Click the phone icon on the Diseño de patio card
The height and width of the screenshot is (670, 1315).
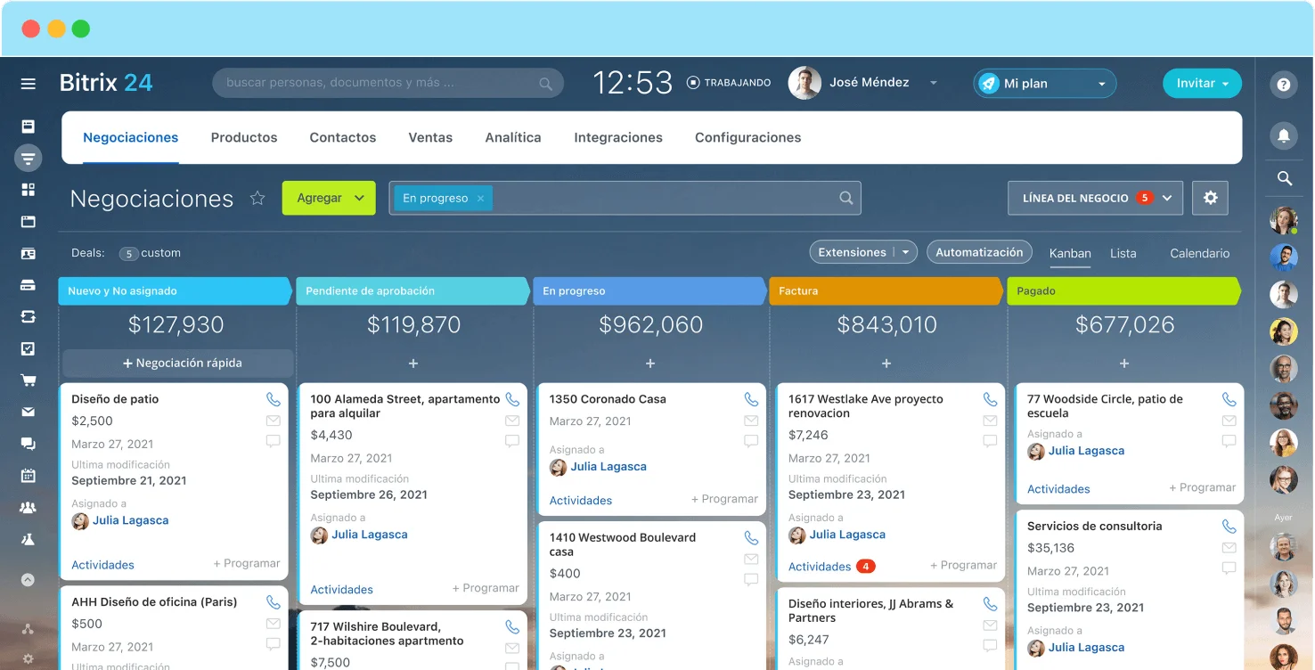point(273,399)
